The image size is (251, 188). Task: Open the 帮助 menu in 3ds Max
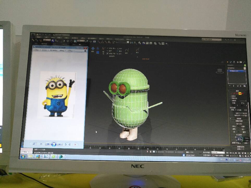pyautogui.click(x=129, y=39)
